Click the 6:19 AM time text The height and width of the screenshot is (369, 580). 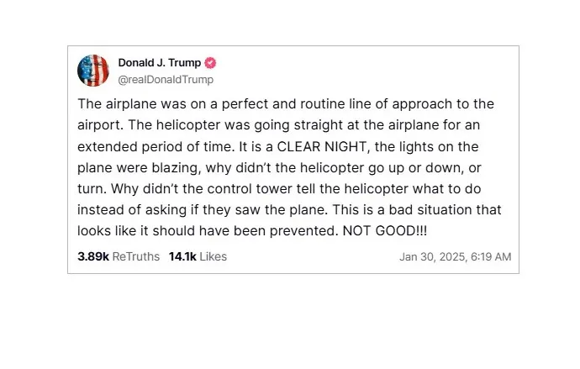point(490,256)
